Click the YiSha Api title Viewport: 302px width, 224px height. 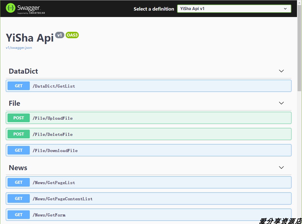[x=30, y=38]
